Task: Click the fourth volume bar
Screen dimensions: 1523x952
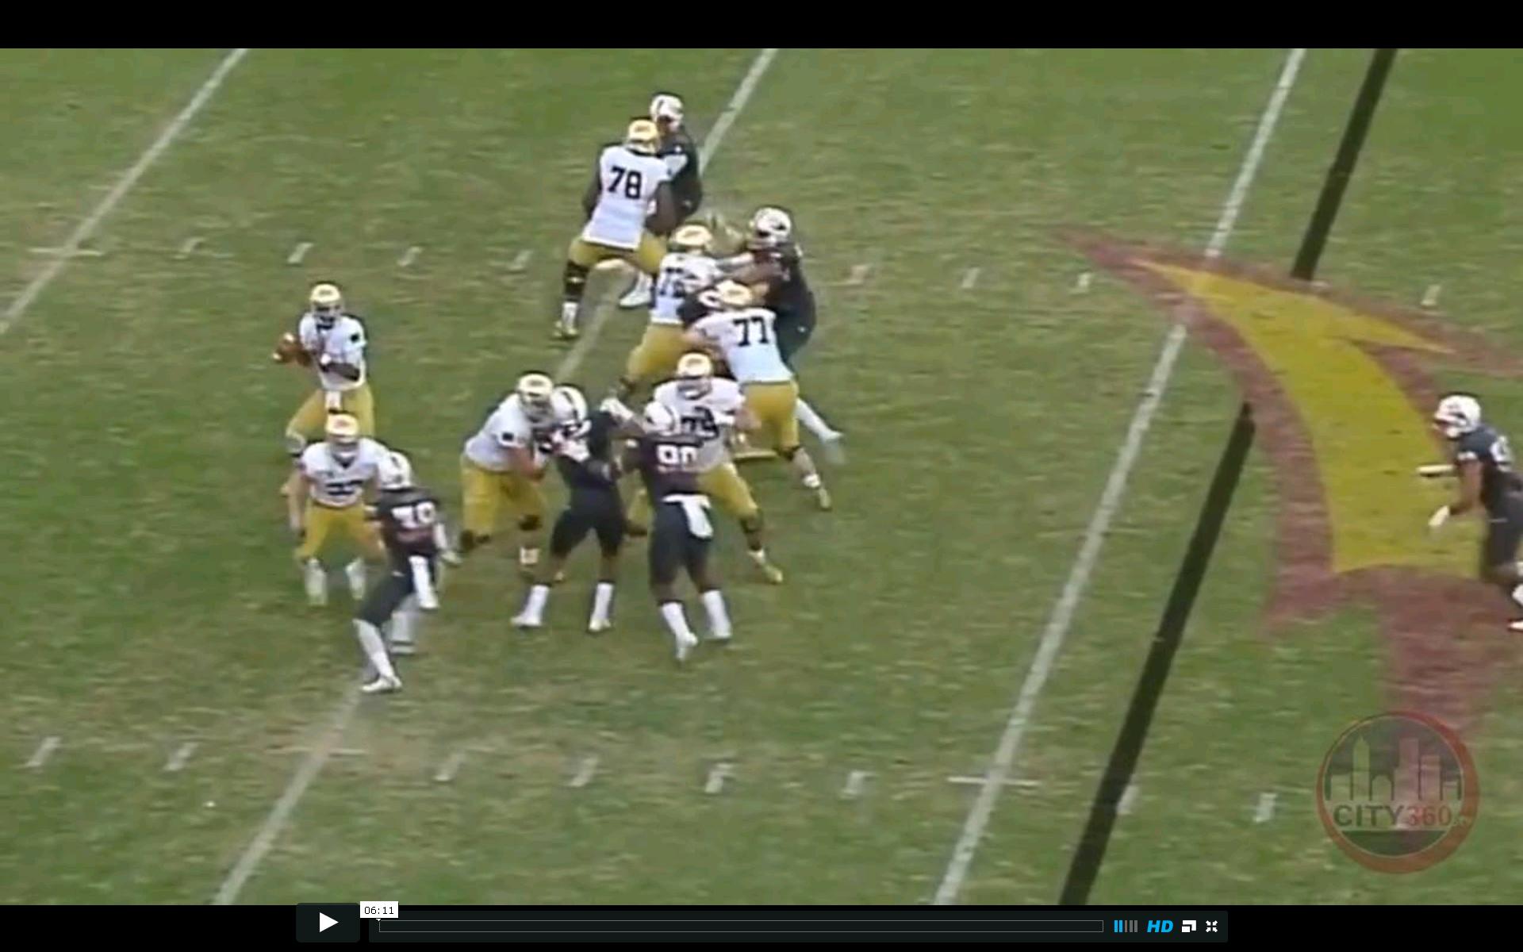Action: tap(1131, 926)
